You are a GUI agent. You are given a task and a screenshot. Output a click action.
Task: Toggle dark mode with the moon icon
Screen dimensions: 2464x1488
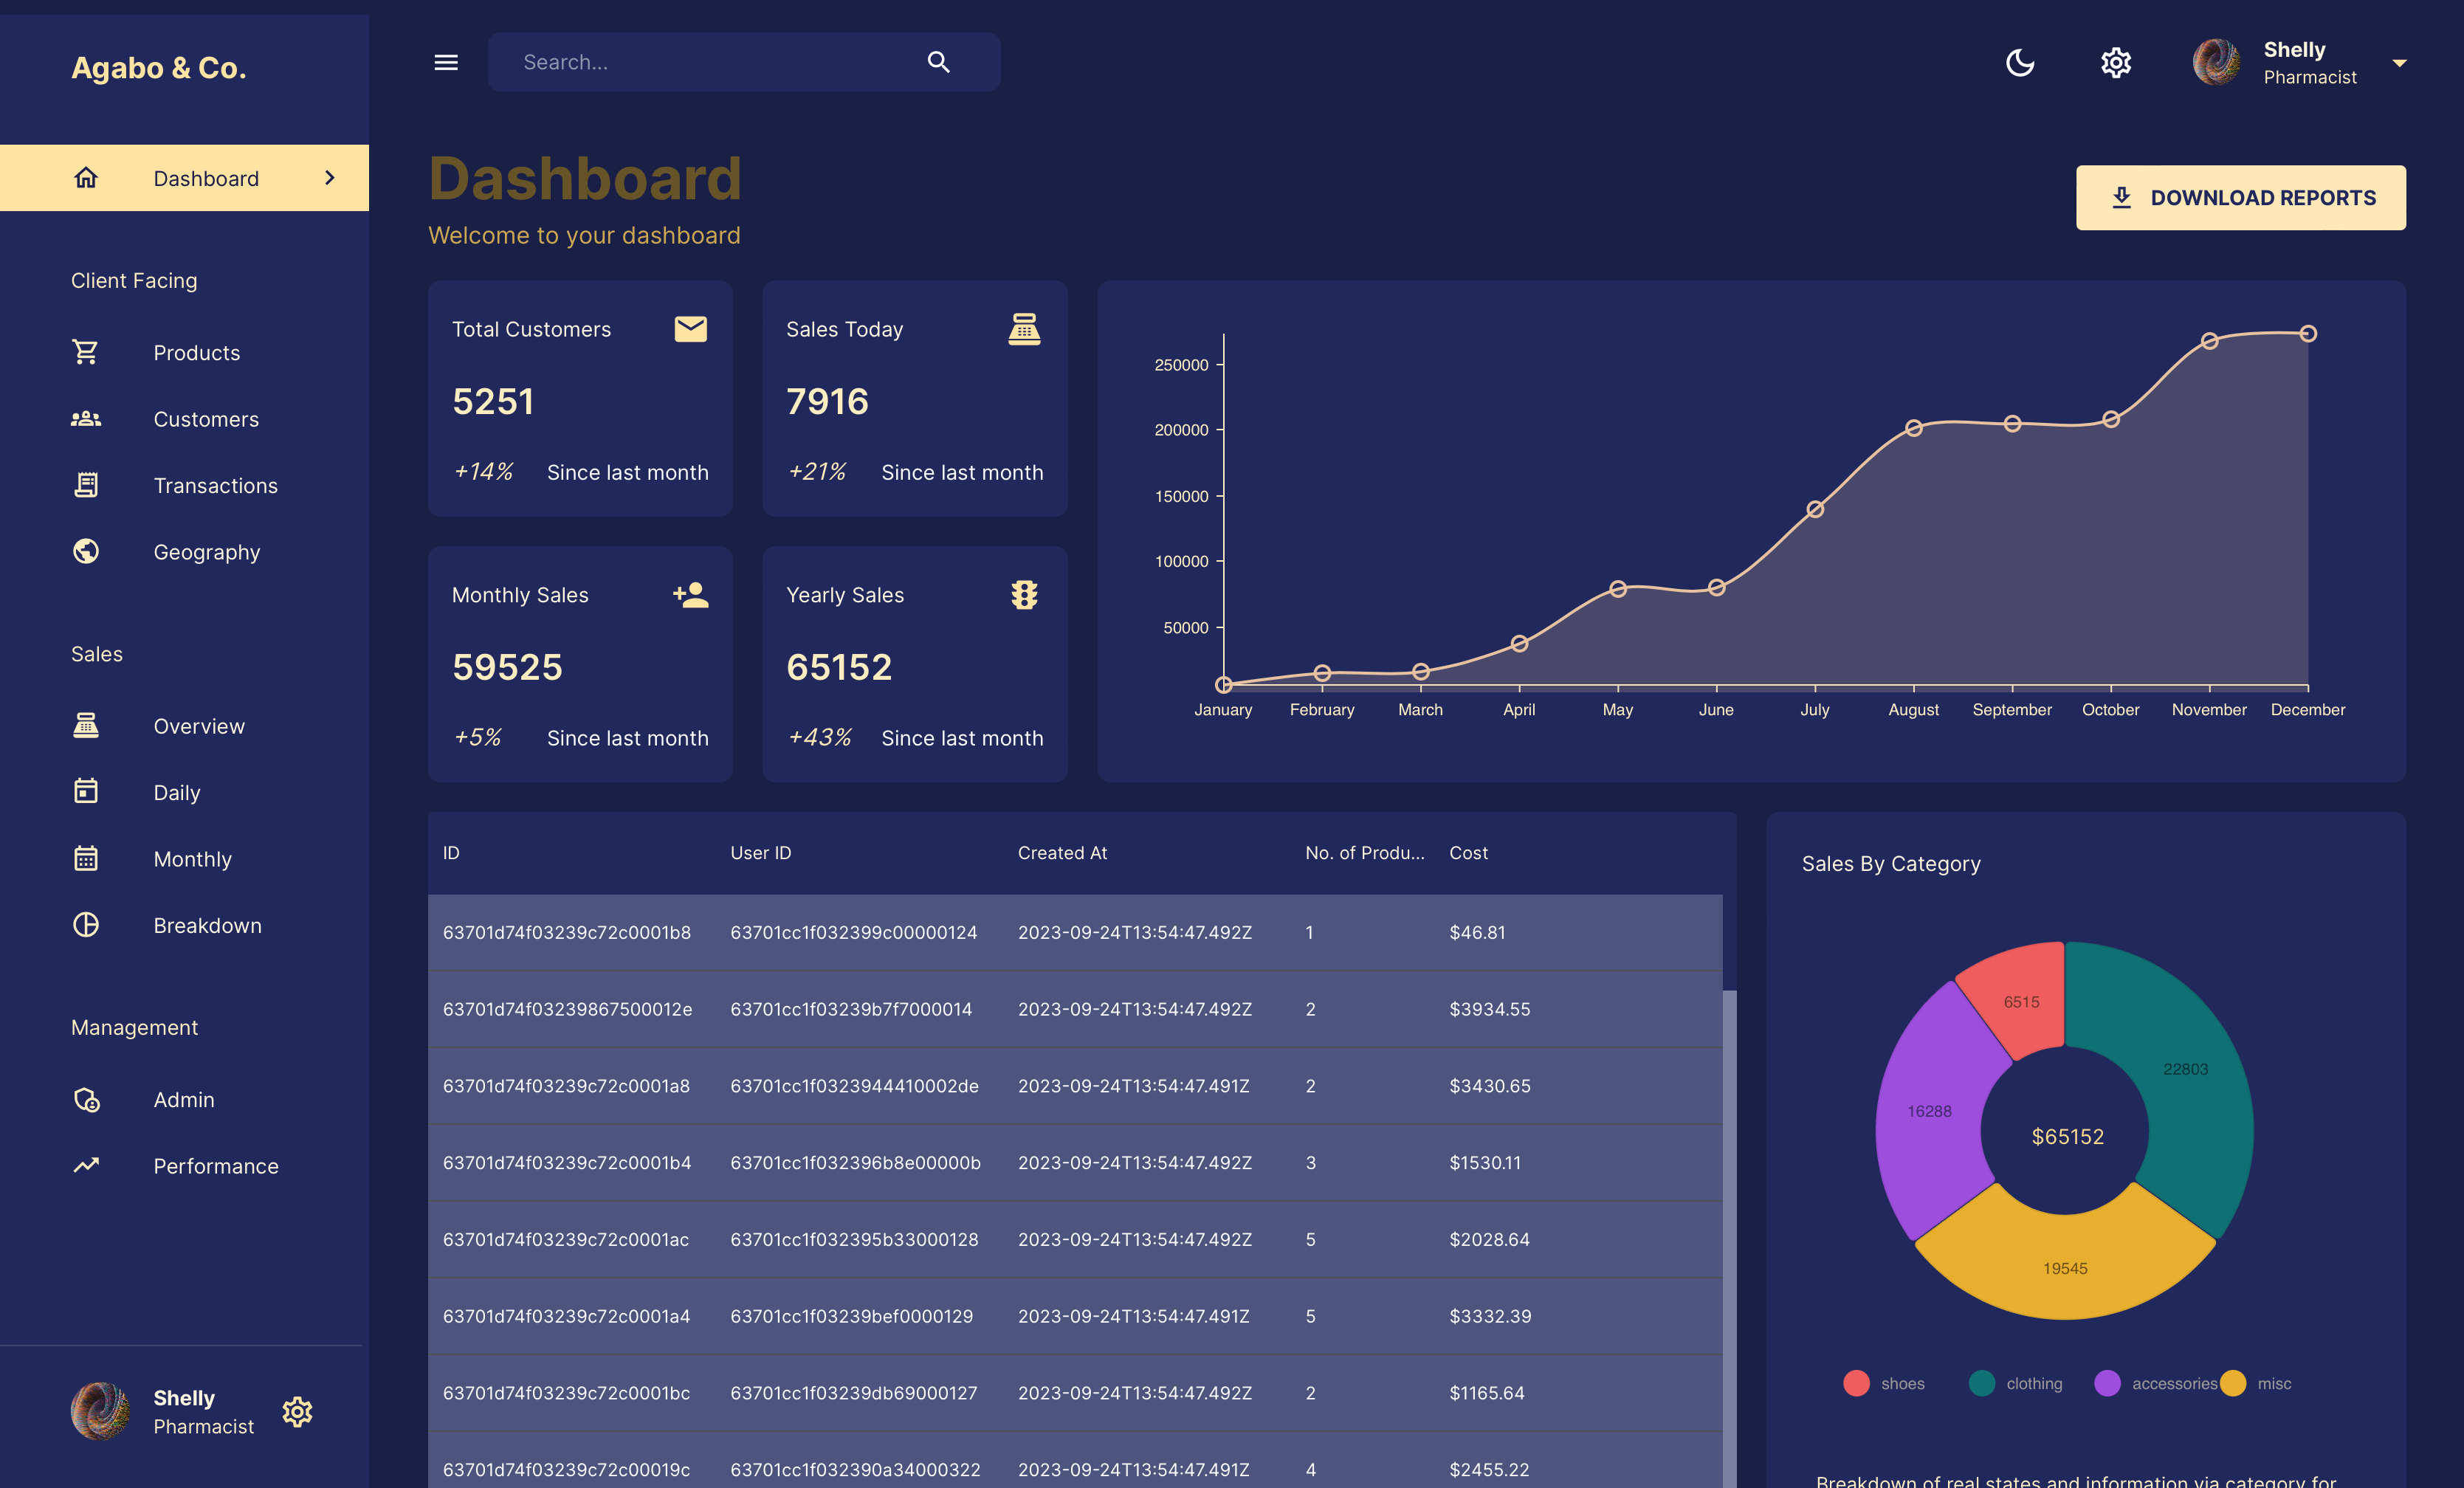click(2019, 63)
